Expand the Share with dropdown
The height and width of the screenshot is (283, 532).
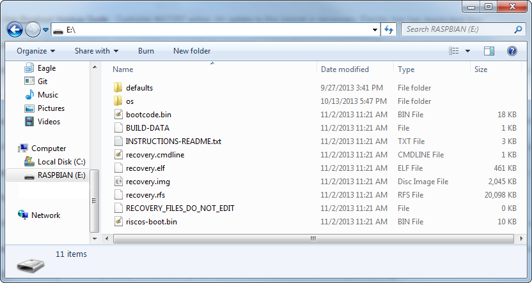click(97, 51)
